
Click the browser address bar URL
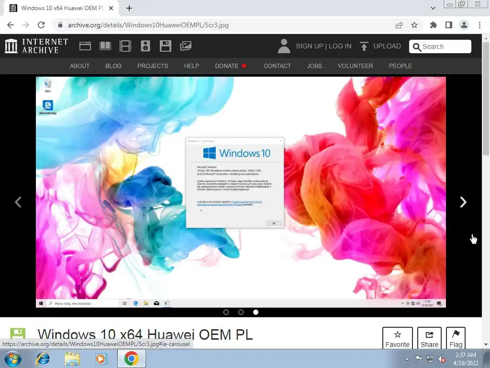(148, 25)
